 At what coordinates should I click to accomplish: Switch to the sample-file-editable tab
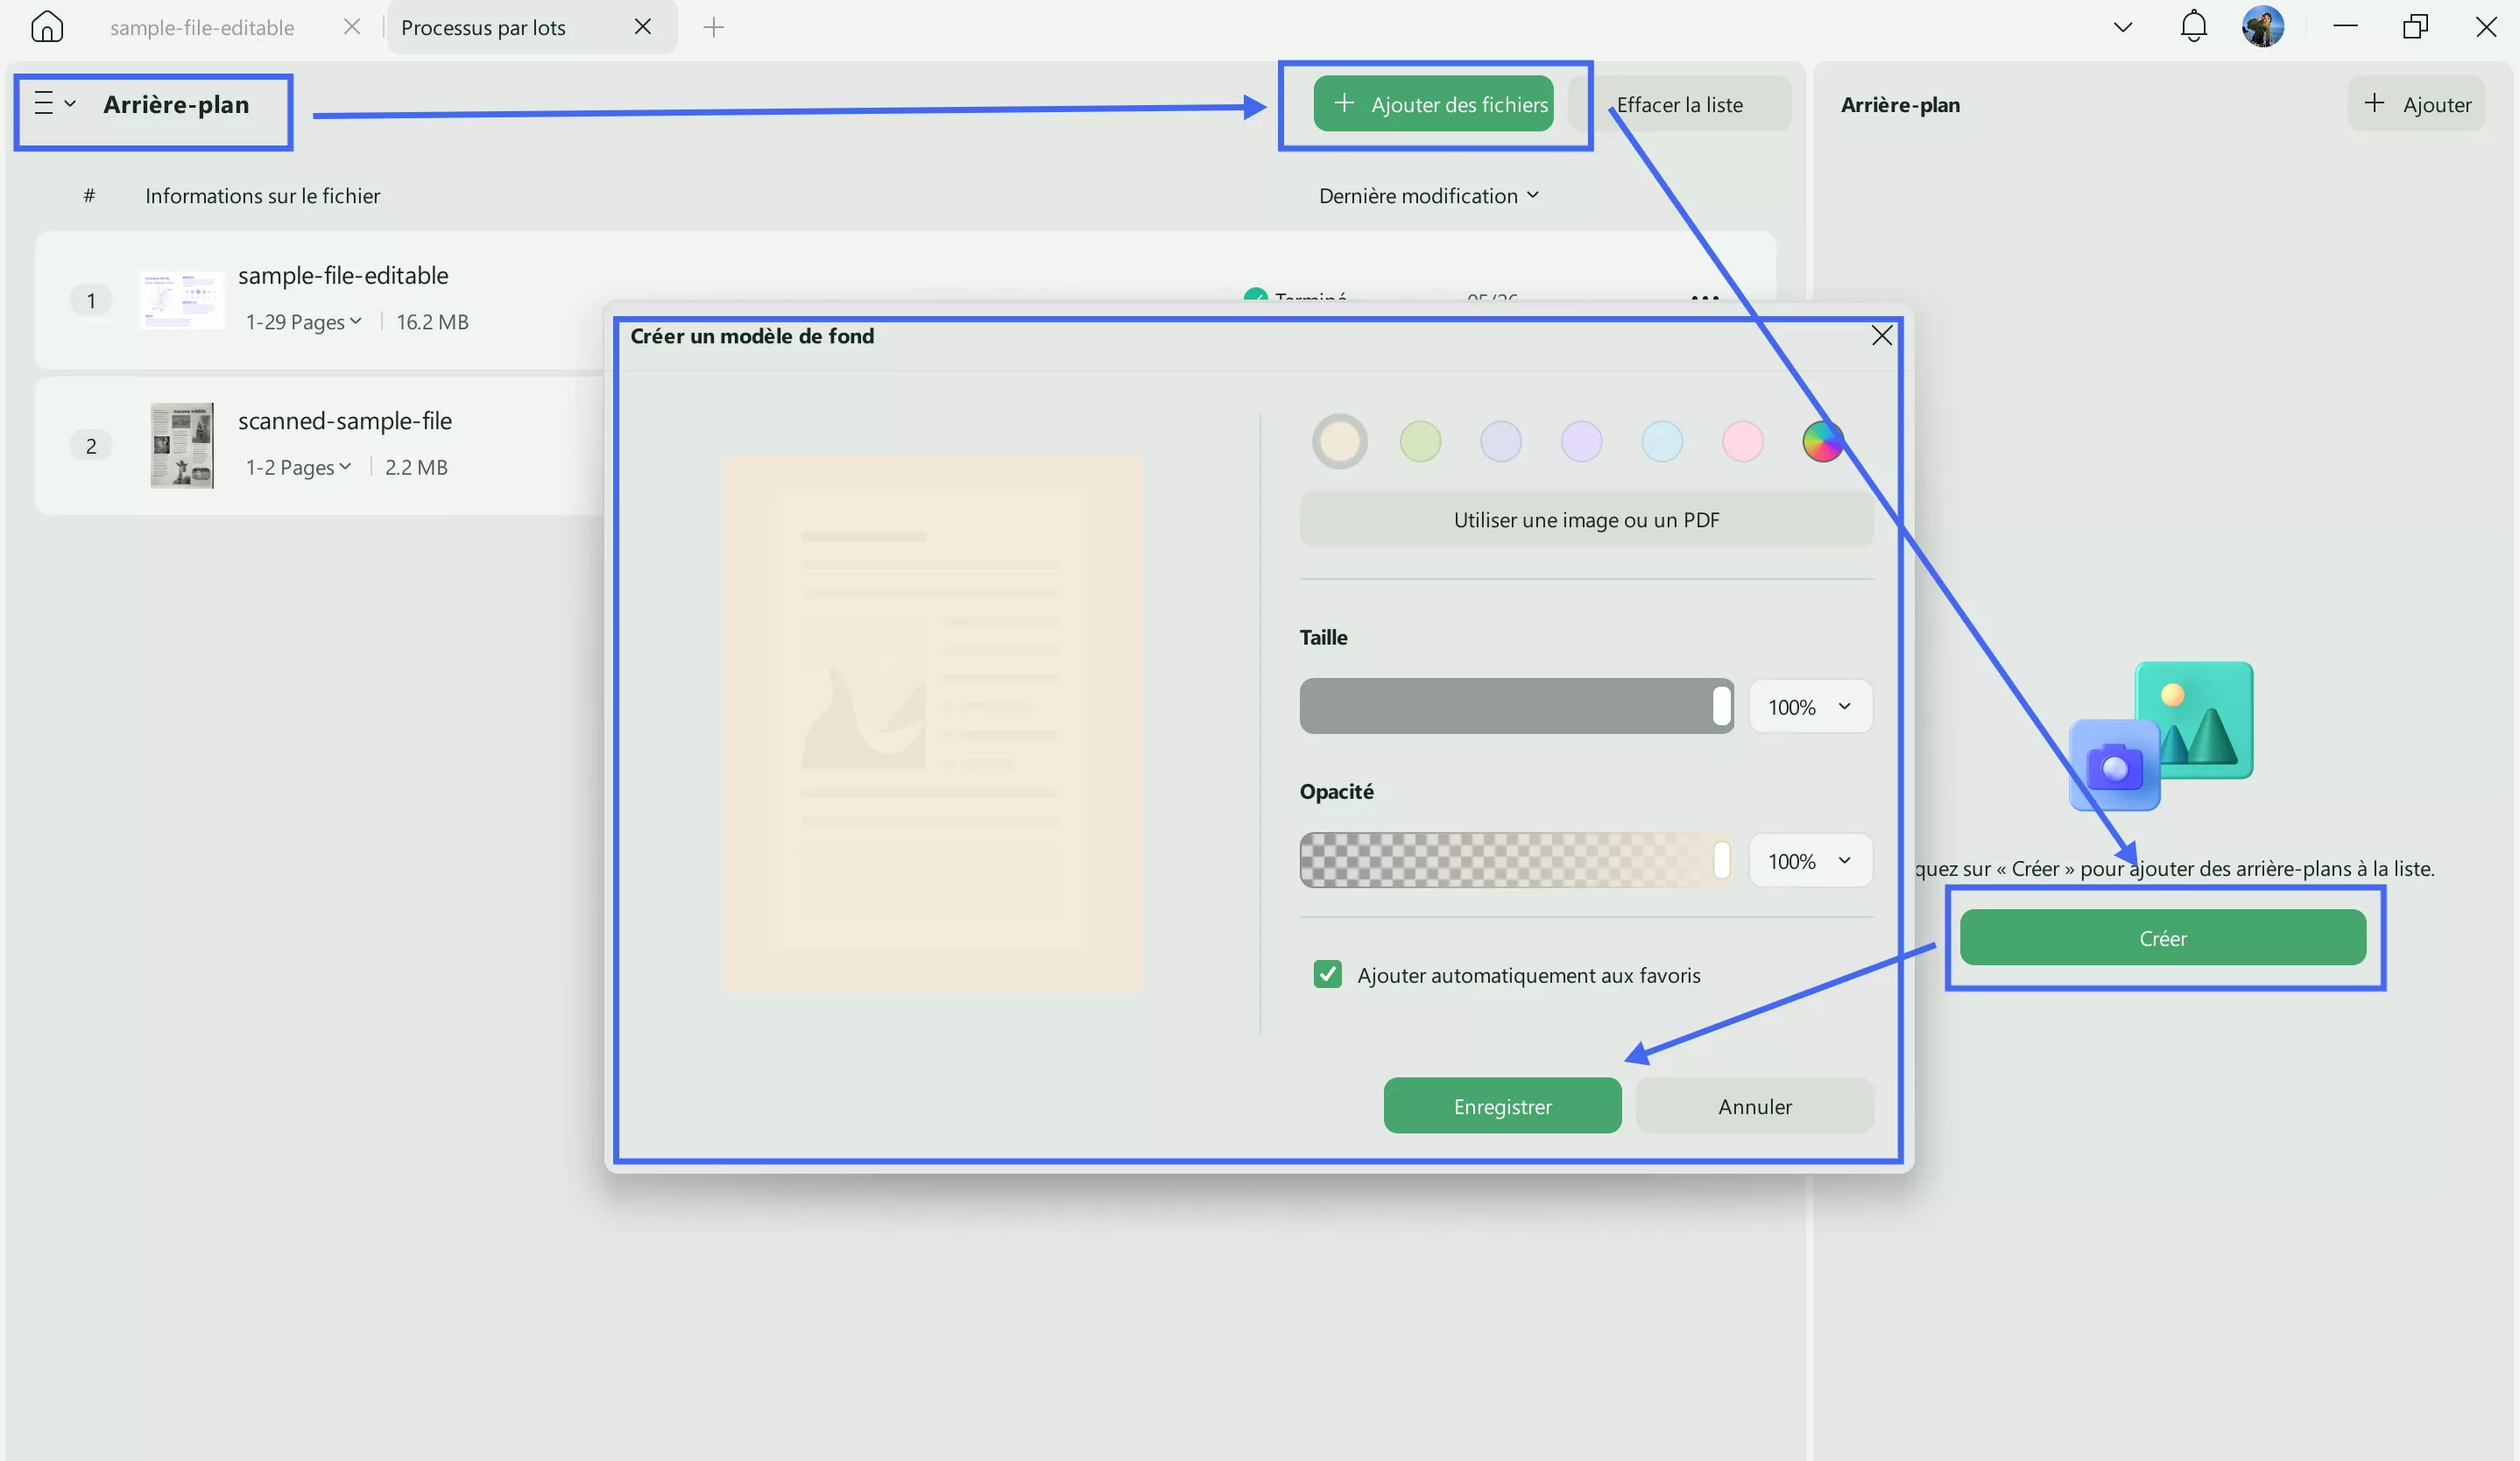pyautogui.click(x=202, y=27)
